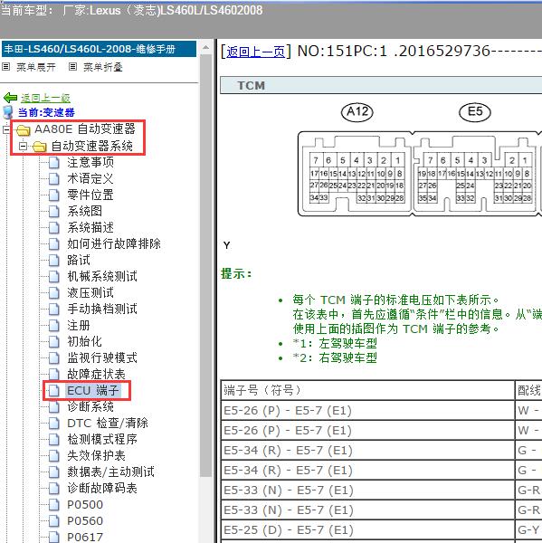Click the AA80E folder icon
Screen dimensions: 542x543
(24, 130)
